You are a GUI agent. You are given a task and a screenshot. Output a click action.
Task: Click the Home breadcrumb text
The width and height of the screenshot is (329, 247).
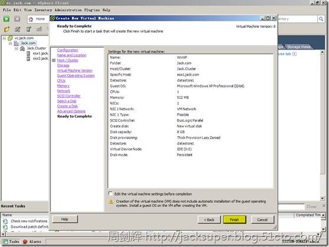40,19
